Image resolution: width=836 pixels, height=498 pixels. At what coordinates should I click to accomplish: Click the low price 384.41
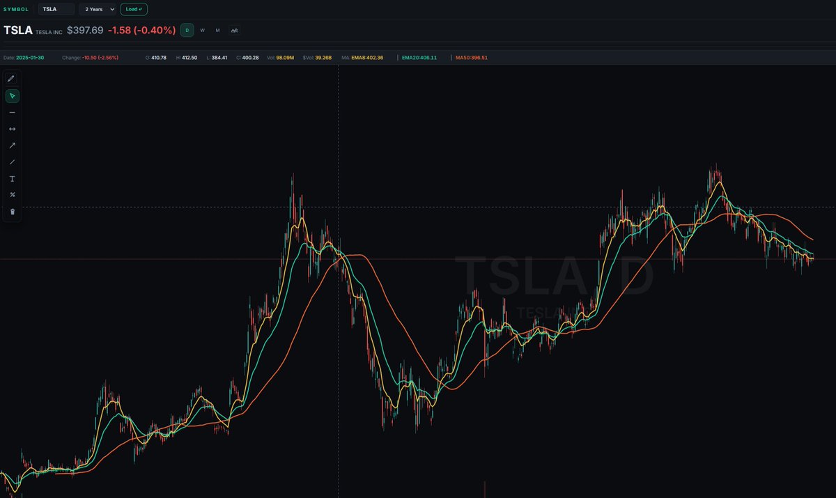[x=219, y=57]
